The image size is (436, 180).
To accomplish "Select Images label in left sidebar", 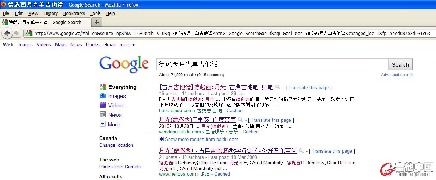I will click(x=117, y=96).
